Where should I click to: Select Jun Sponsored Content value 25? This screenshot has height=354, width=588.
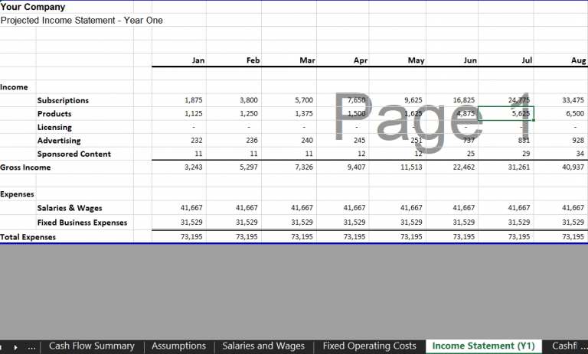471,154
